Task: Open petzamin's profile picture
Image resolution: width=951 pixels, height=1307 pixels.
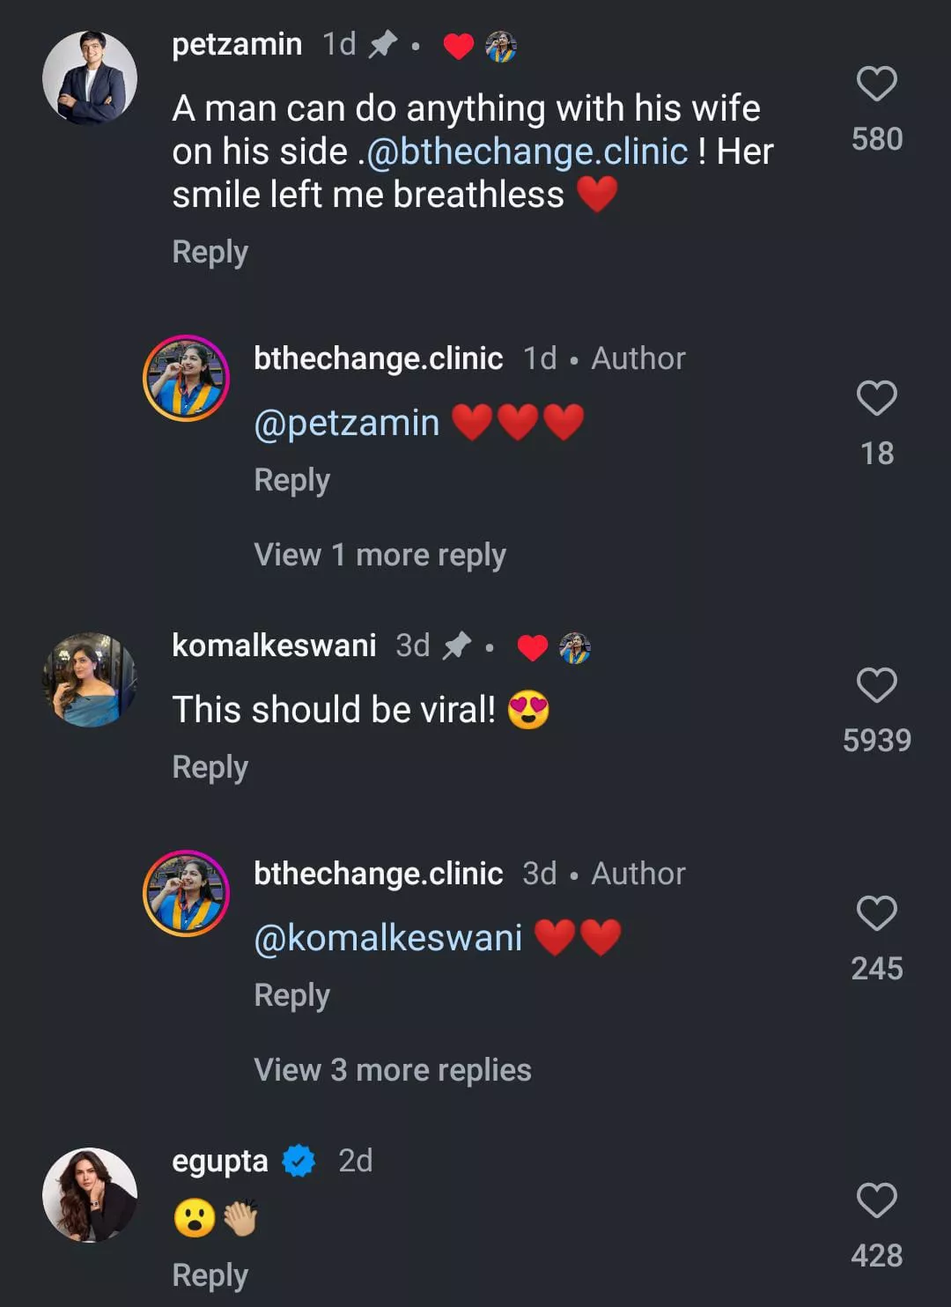Action: (x=90, y=78)
